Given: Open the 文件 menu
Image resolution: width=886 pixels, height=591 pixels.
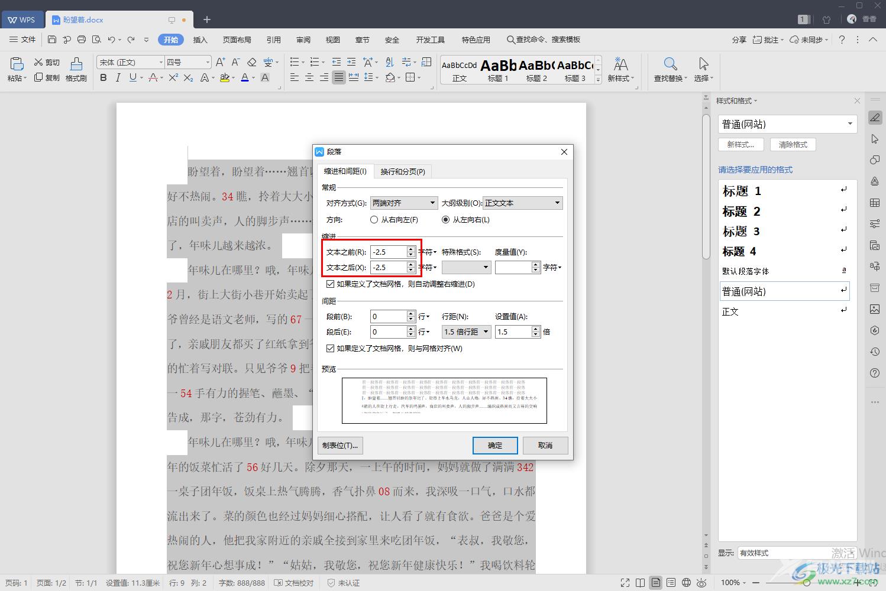Looking at the screenshot, I should (x=22, y=40).
